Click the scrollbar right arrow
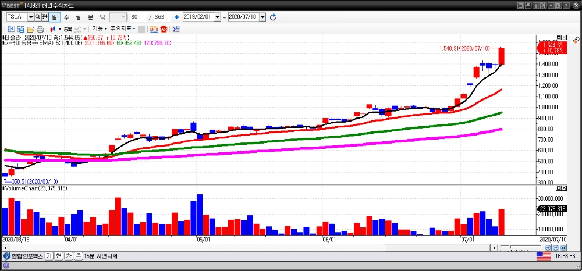Screen dimensions: 582x271 point(494,248)
